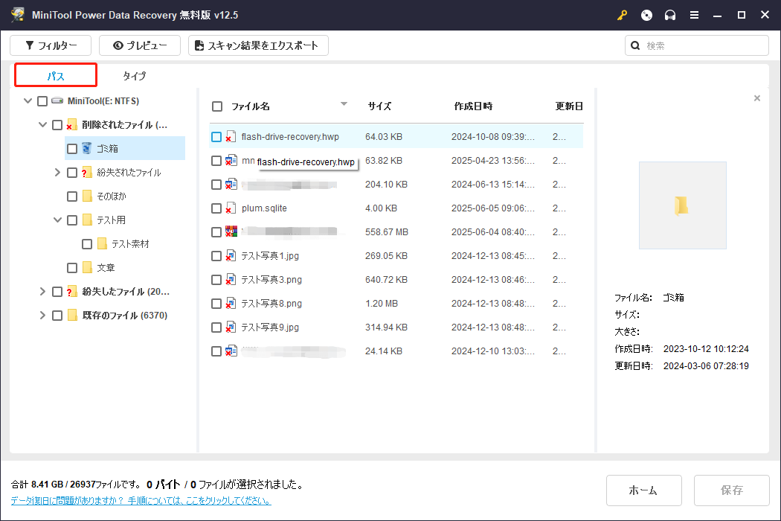The image size is (781, 521).
Task: Click the ホーム button
Action: click(x=643, y=490)
